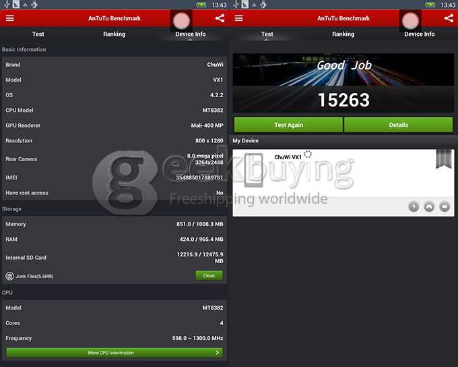Image resolution: width=458 pixels, height=367 pixels.
Task: Tap OS 4.2.2 row
Action: pyautogui.click(x=115, y=95)
